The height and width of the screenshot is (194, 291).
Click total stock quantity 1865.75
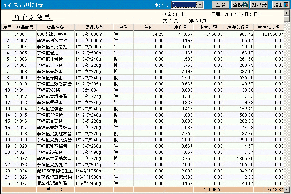[x=245, y=159]
